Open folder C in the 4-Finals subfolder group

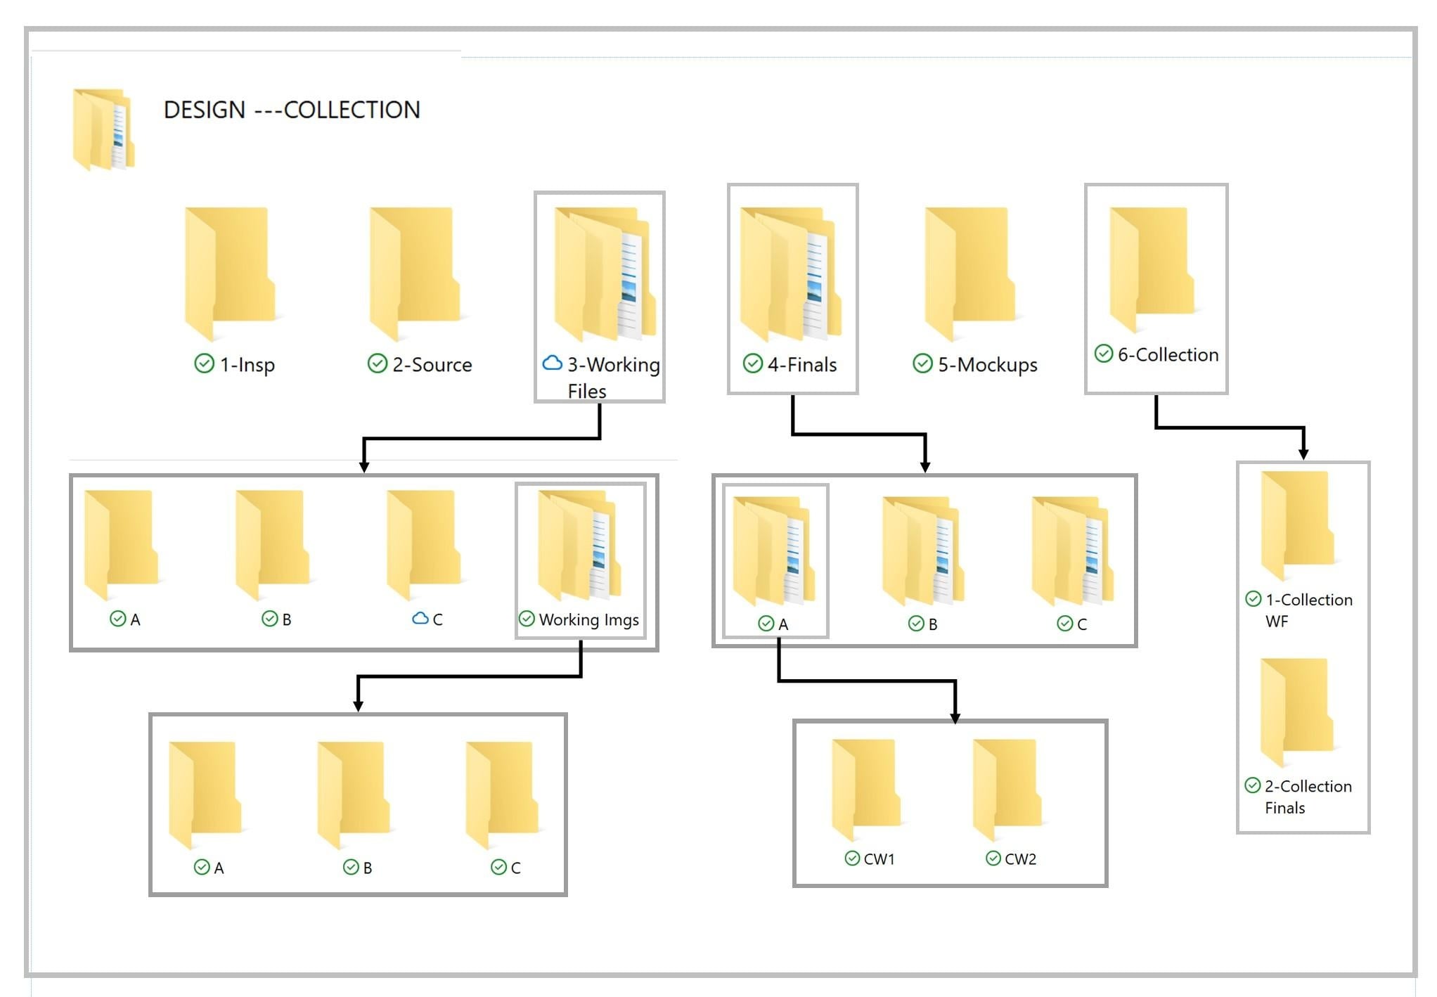(x=1073, y=551)
